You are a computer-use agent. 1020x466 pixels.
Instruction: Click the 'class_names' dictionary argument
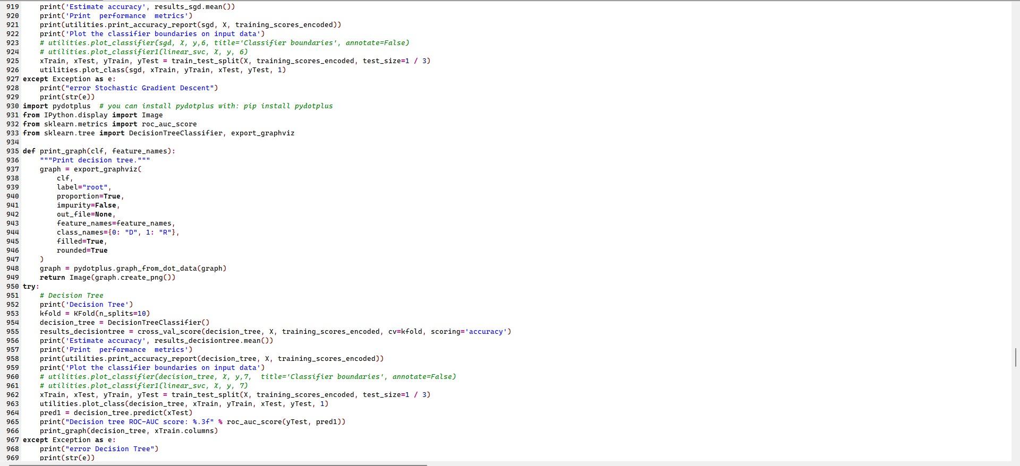(118, 232)
